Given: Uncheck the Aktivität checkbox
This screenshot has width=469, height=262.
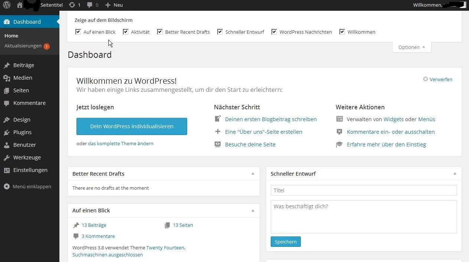Looking at the screenshot, I should (x=126, y=32).
